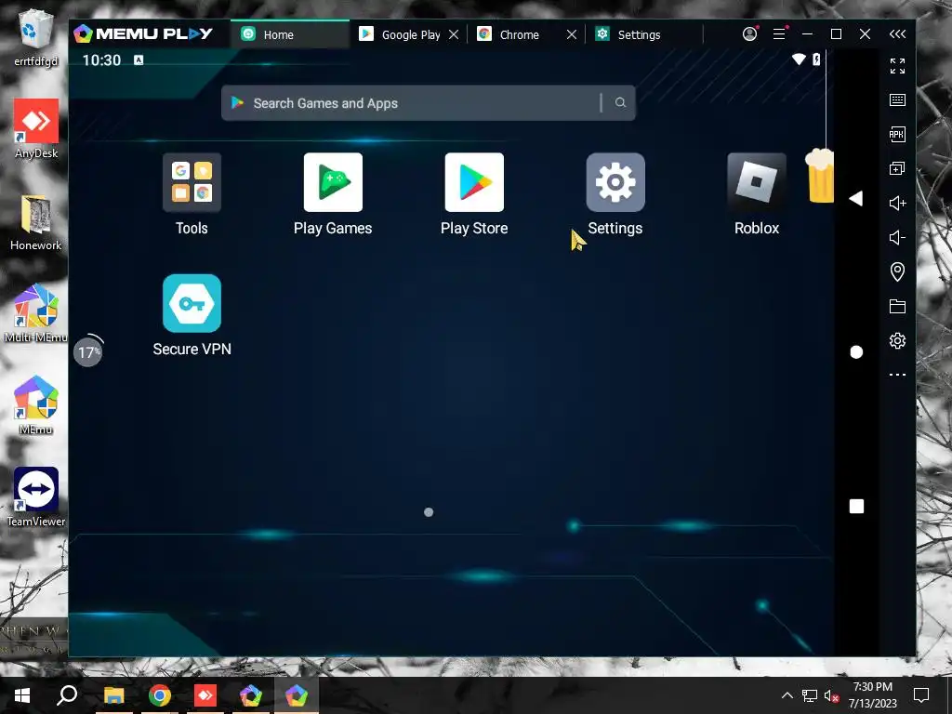Open GPS location tool in sidebar
Image resolution: width=952 pixels, height=714 pixels.
pyautogui.click(x=897, y=271)
